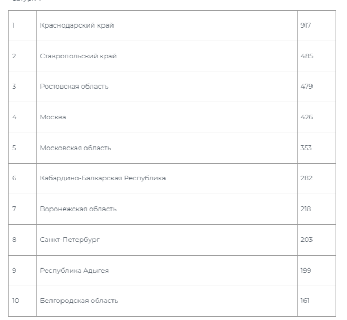Viewport: 347px width, 320px height.
Task: Select Кабардино-Балкарская Республика in the table
Action: [103, 178]
